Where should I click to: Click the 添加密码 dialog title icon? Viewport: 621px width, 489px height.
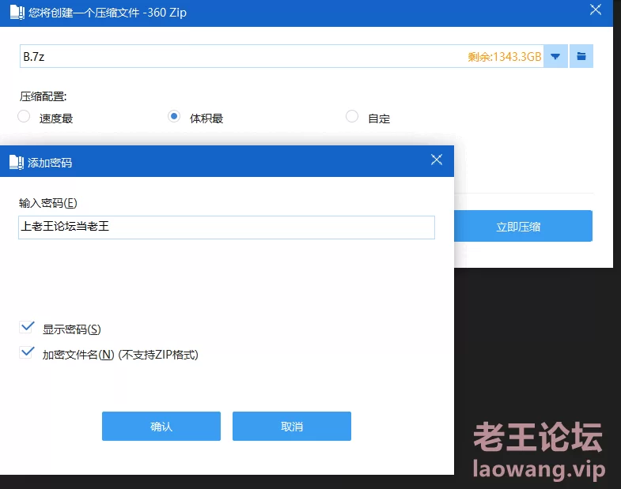pos(16,162)
